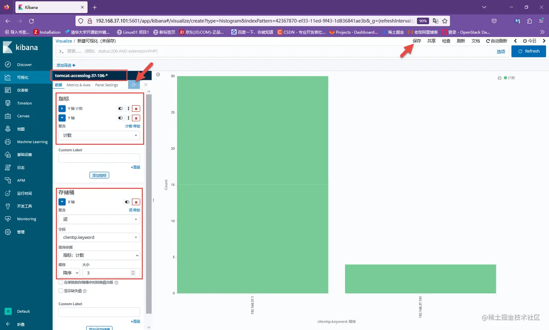
Task: Check the 显示缺失值 option
Action: [x=61, y=291]
